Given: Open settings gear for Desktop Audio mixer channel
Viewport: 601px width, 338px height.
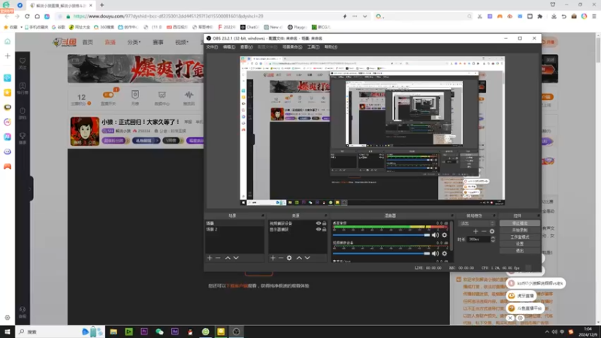Looking at the screenshot, I should [x=445, y=235].
